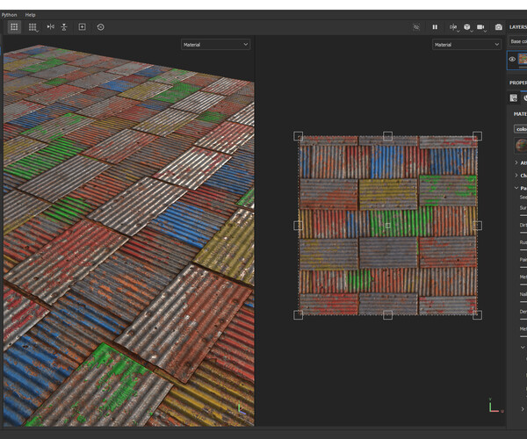Collapse the Parameters section chevron

click(516, 188)
